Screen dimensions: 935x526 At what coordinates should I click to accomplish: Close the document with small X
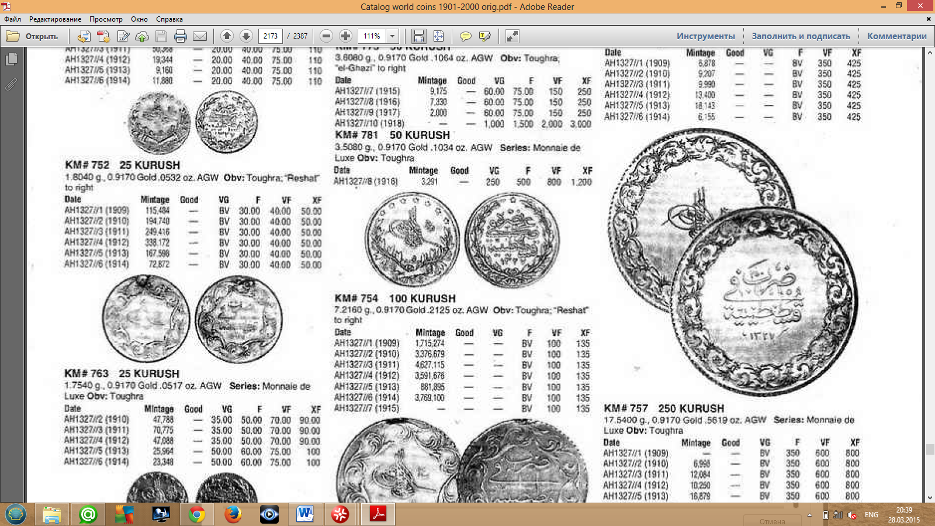(x=929, y=19)
